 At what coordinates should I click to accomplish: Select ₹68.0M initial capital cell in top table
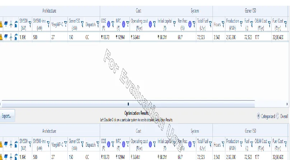coord(162,37)
